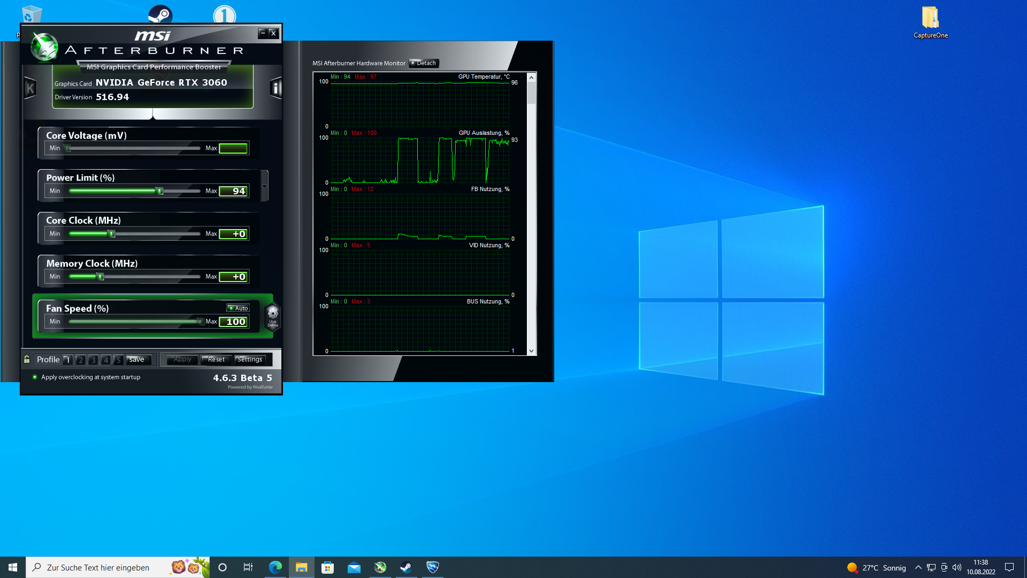Select the MSI Afterburner taskbar icon
Image resolution: width=1027 pixels, height=578 pixels.
(380, 567)
